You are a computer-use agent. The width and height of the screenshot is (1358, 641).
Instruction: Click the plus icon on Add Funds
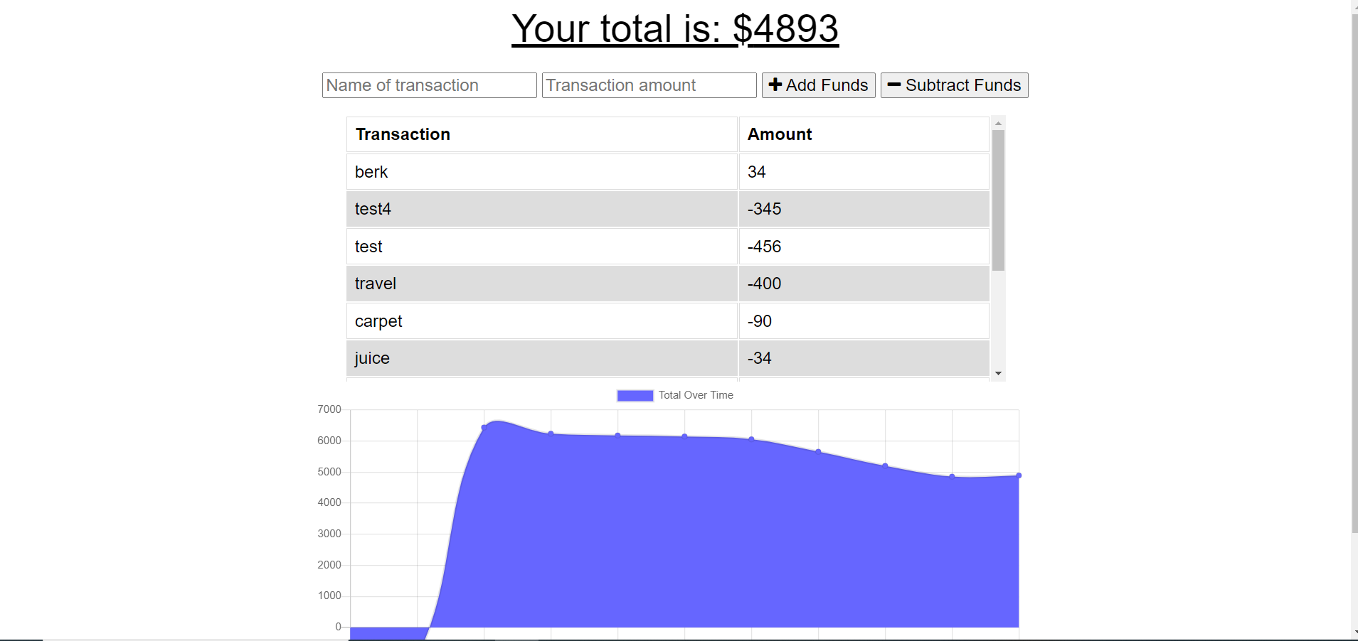tap(776, 85)
